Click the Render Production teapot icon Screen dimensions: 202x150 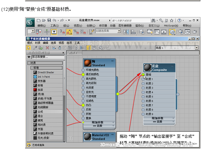click(194, 32)
